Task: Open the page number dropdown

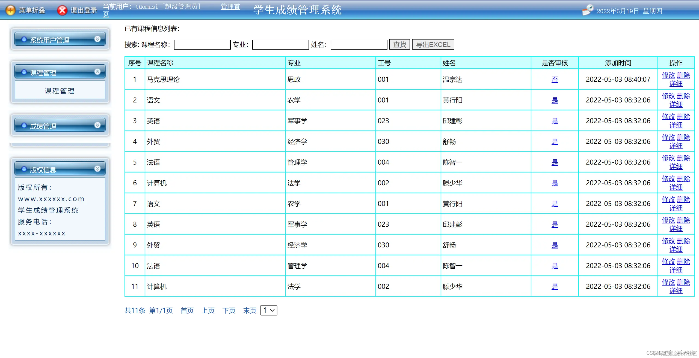Action: pos(269,310)
